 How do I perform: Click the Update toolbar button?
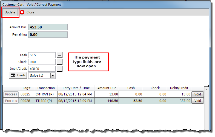tap(10, 12)
